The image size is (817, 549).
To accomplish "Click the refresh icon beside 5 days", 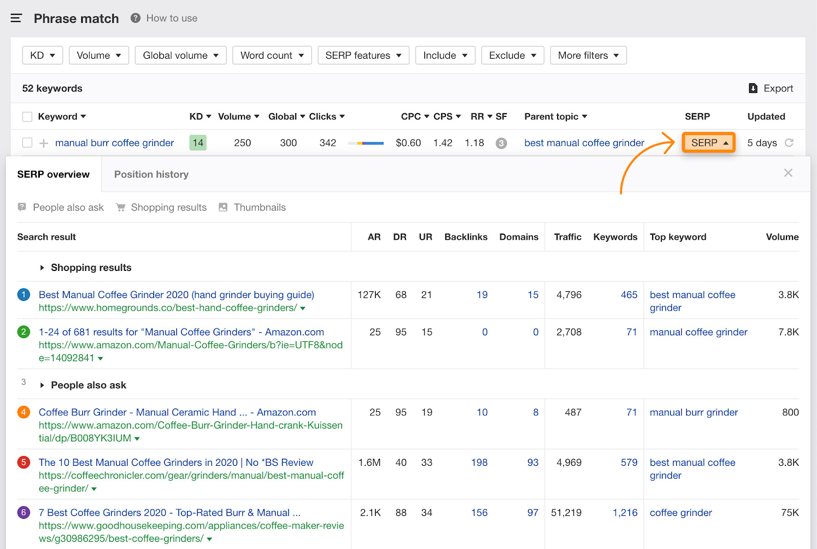I will [789, 143].
